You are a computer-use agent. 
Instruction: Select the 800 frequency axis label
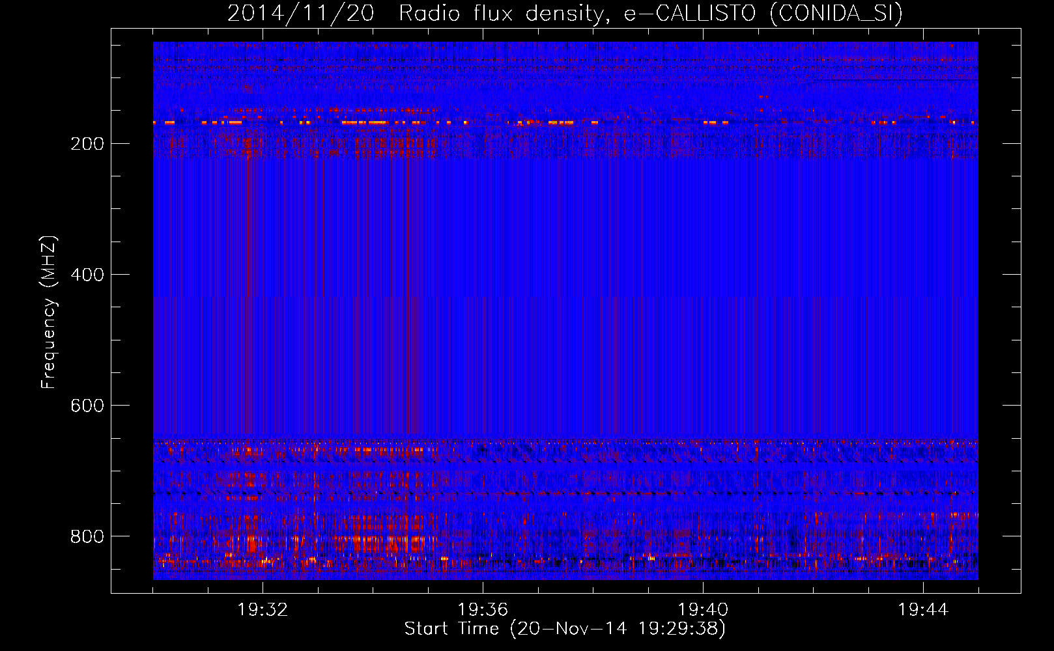click(87, 536)
